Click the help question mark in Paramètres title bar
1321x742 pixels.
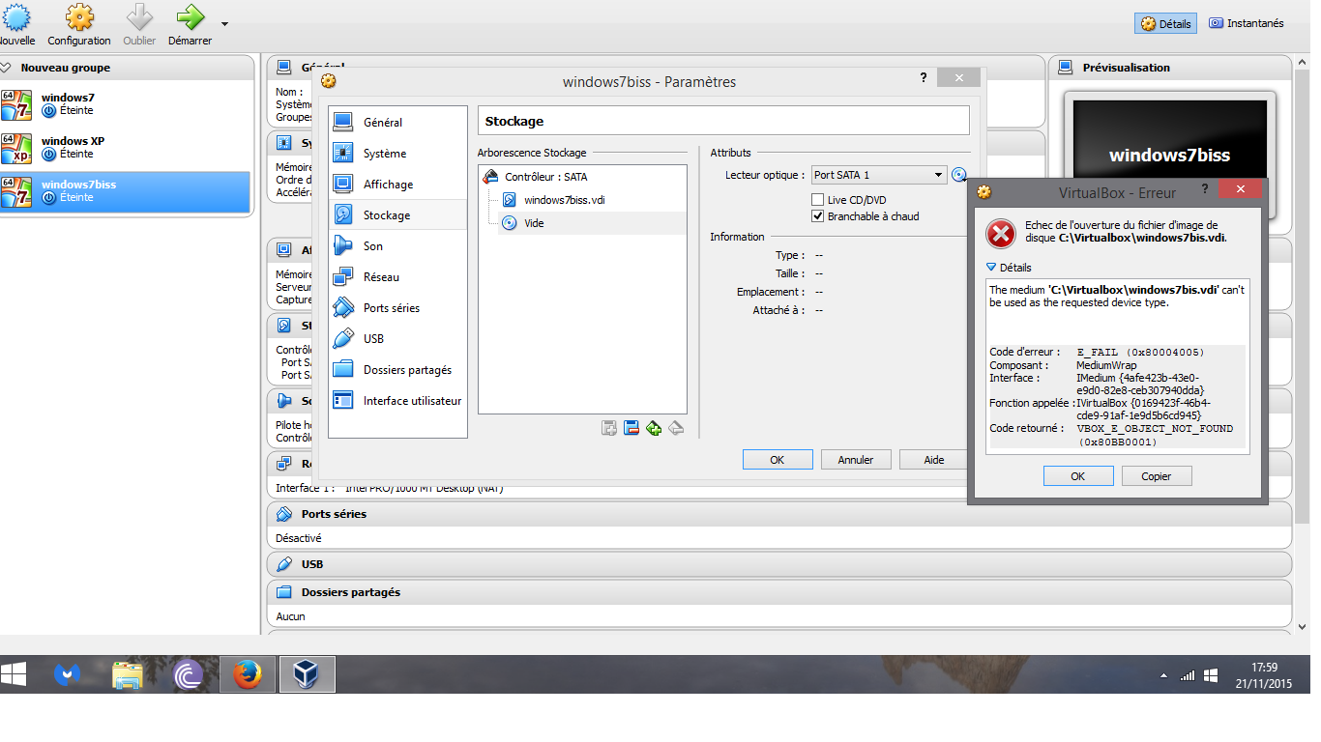pyautogui.click(x=924, y=78)
